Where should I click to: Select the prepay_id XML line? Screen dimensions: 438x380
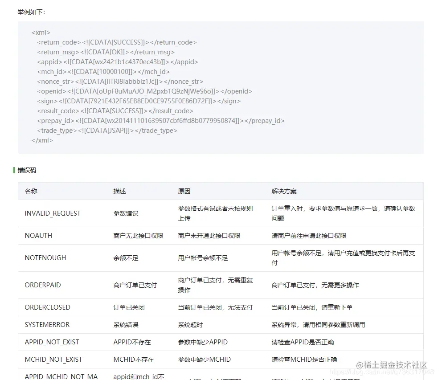click(160, 121)
